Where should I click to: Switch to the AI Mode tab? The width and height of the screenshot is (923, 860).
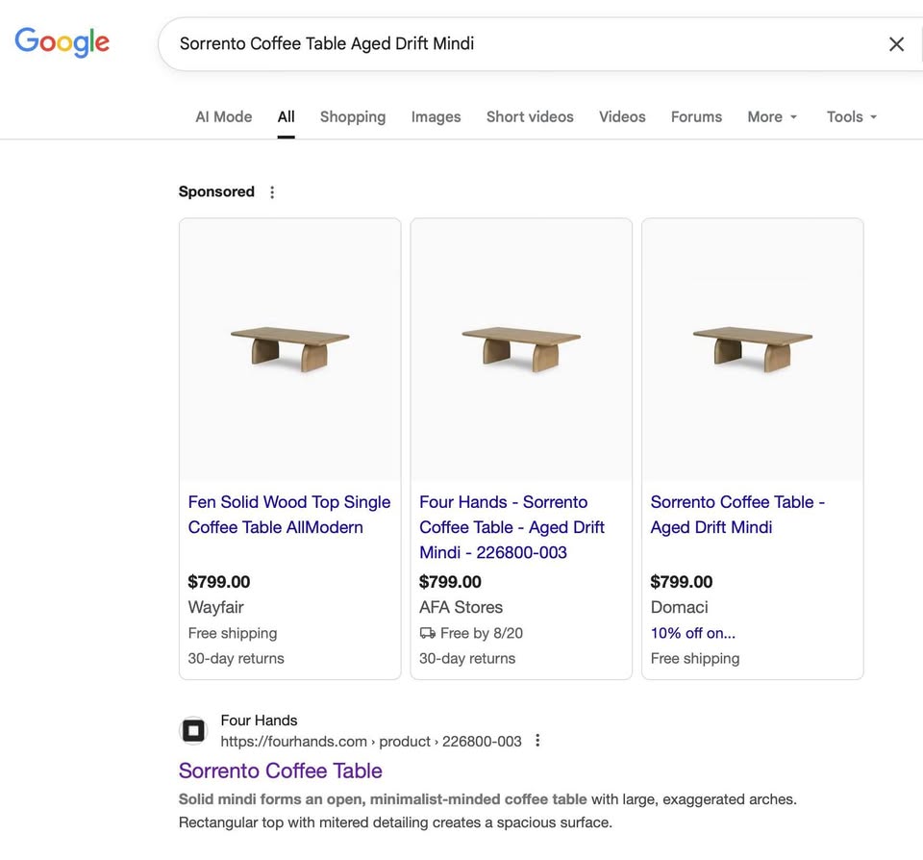[224, 116]
